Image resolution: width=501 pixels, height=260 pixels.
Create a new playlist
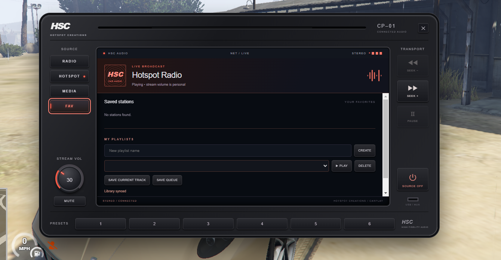tap(365, 150)
